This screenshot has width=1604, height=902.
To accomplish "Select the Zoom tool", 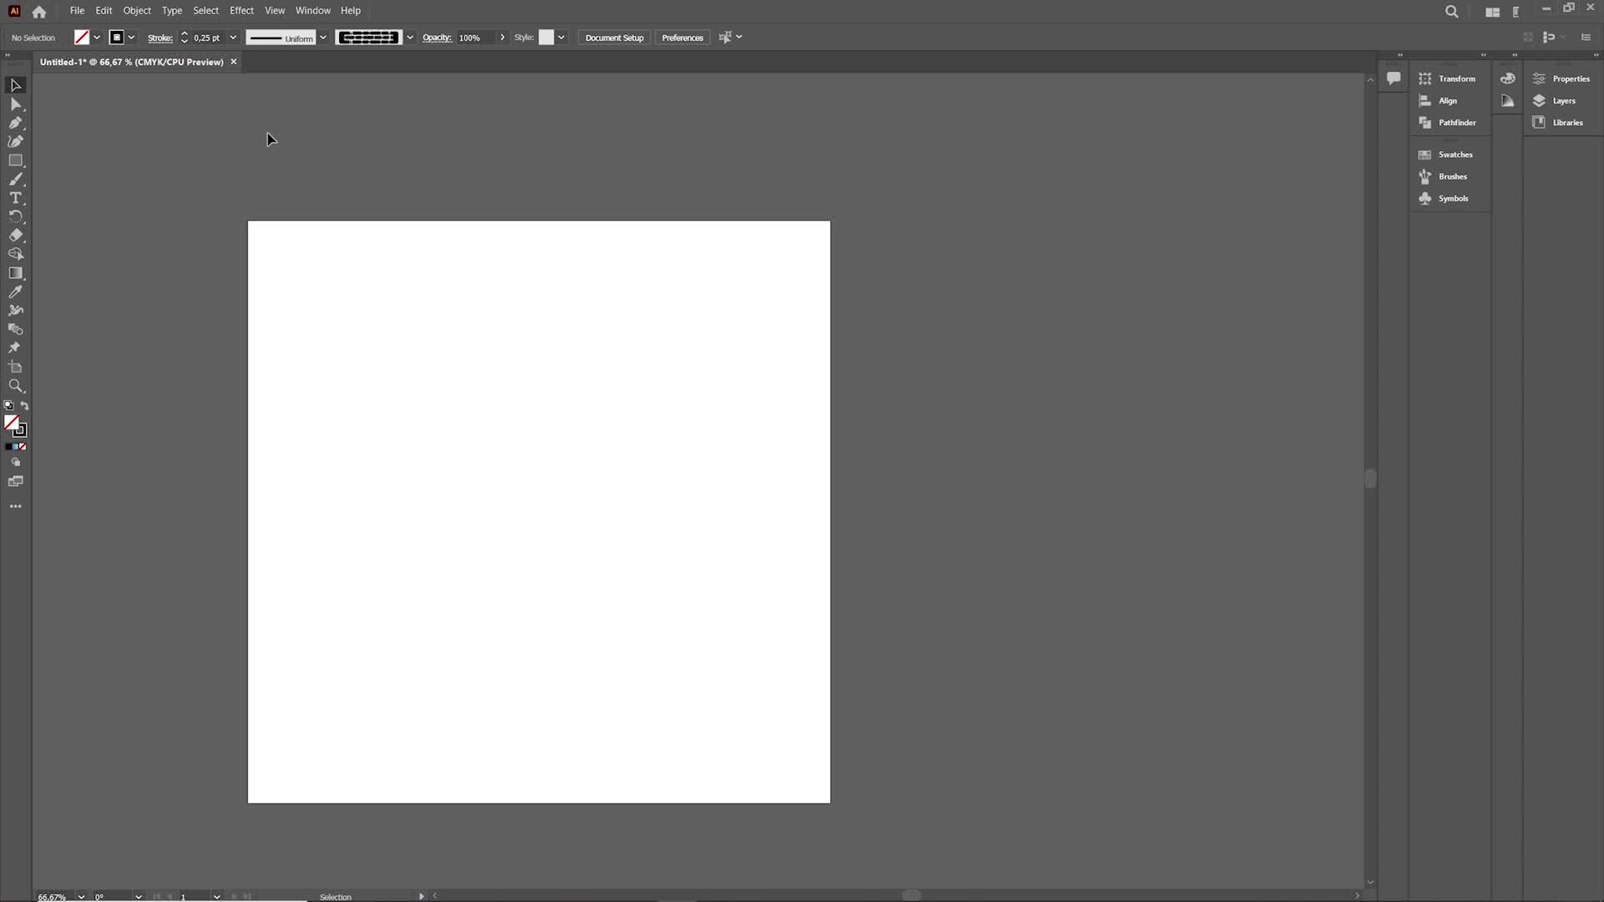I will coord(15,386).
